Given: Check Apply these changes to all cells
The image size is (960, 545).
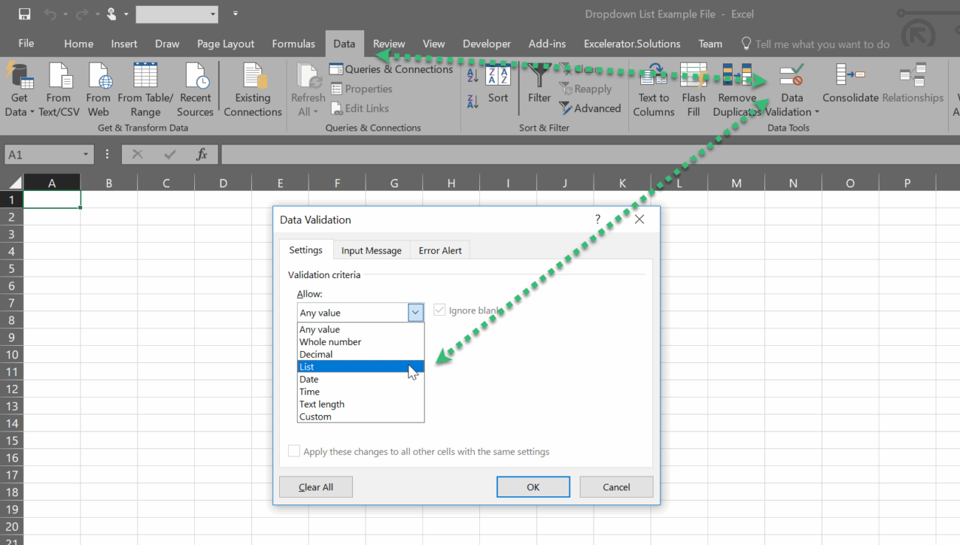Looking at the screenshot, I should click(294, 451).
